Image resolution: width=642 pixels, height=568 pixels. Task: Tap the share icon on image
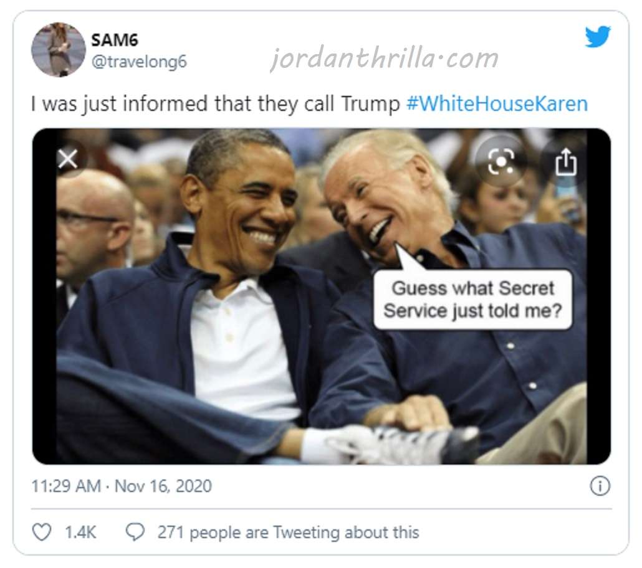(x=566, y=162)
